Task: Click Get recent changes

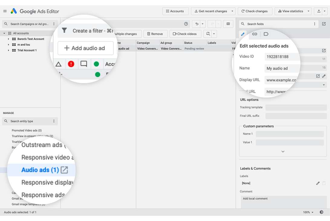Action: pyautogui.click(x=211, y=11)
